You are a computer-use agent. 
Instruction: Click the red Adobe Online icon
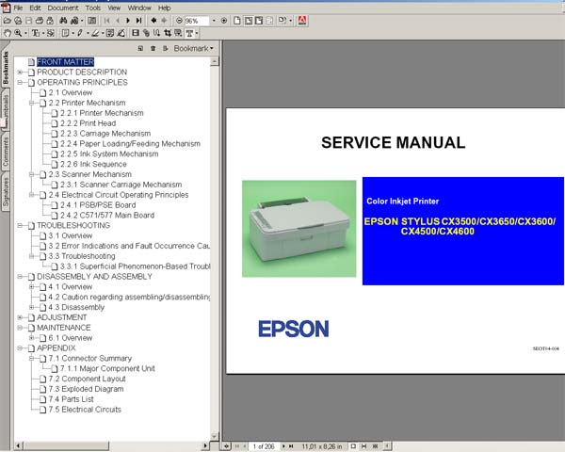click(x=302, y=21)
